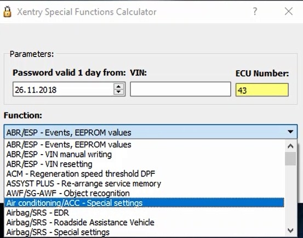Collapse the Function dropdown using its arrow

point(290,132)
